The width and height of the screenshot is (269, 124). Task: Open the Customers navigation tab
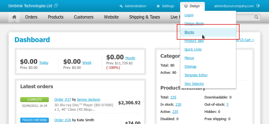[x=84, y=17]
